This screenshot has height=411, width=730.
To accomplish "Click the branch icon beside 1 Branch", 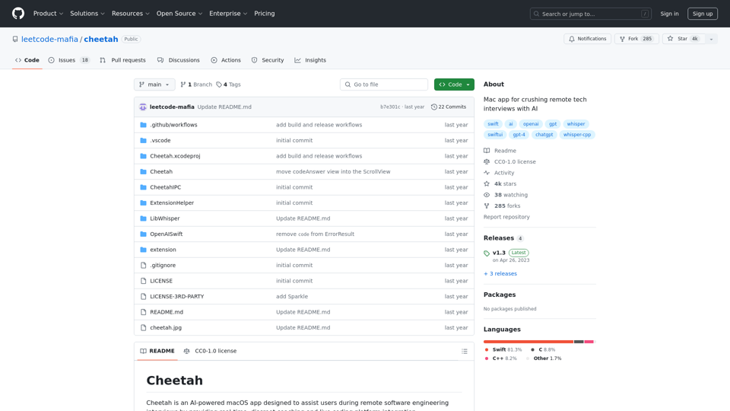I will click(x=183, y=84).
